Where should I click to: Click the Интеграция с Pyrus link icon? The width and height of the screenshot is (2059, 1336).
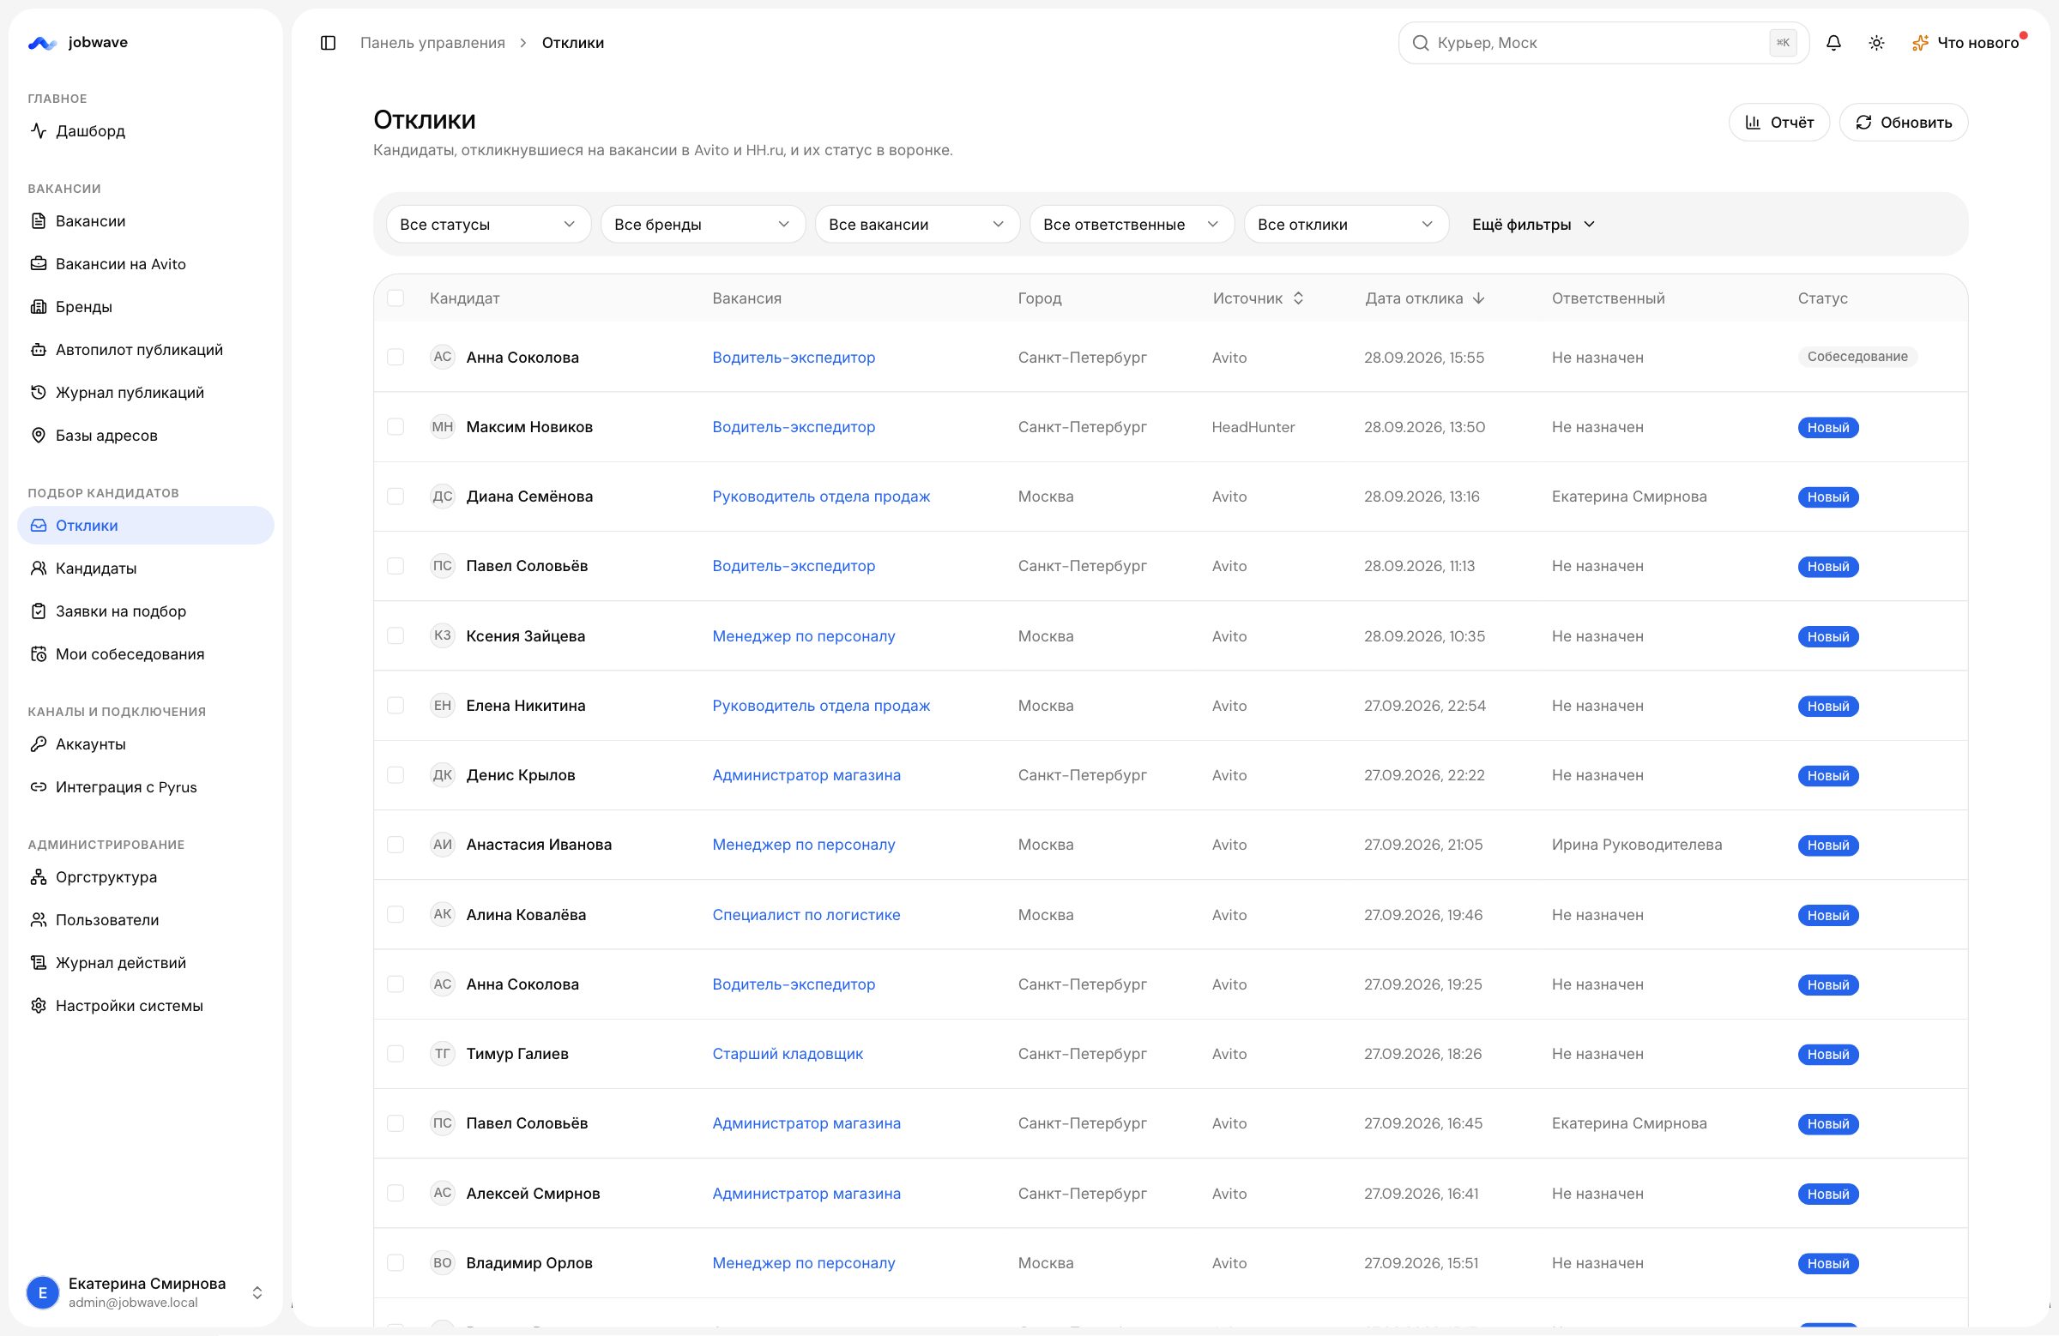click(x=38, y=787)
